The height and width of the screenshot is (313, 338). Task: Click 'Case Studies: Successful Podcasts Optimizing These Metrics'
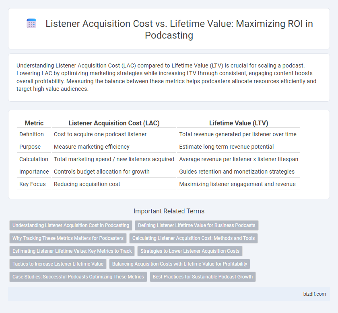(78, 276)
